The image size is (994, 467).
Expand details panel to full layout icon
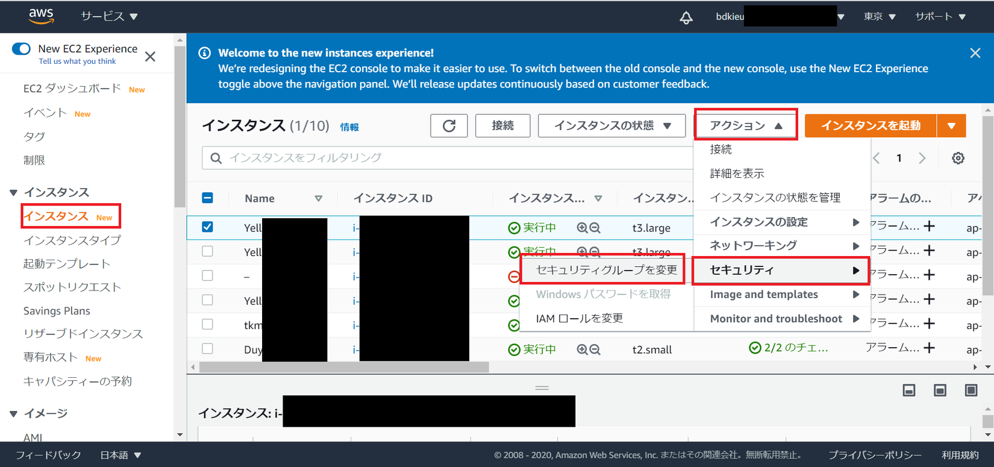point(971,390)
